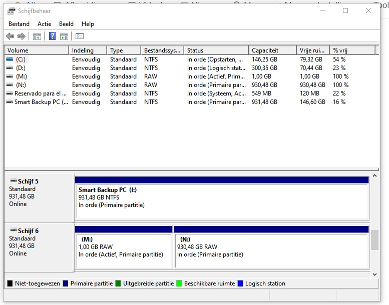Select the (C:) volume drive icon
The height and width of the screenshot is (305, 389).
click(10, 59)
